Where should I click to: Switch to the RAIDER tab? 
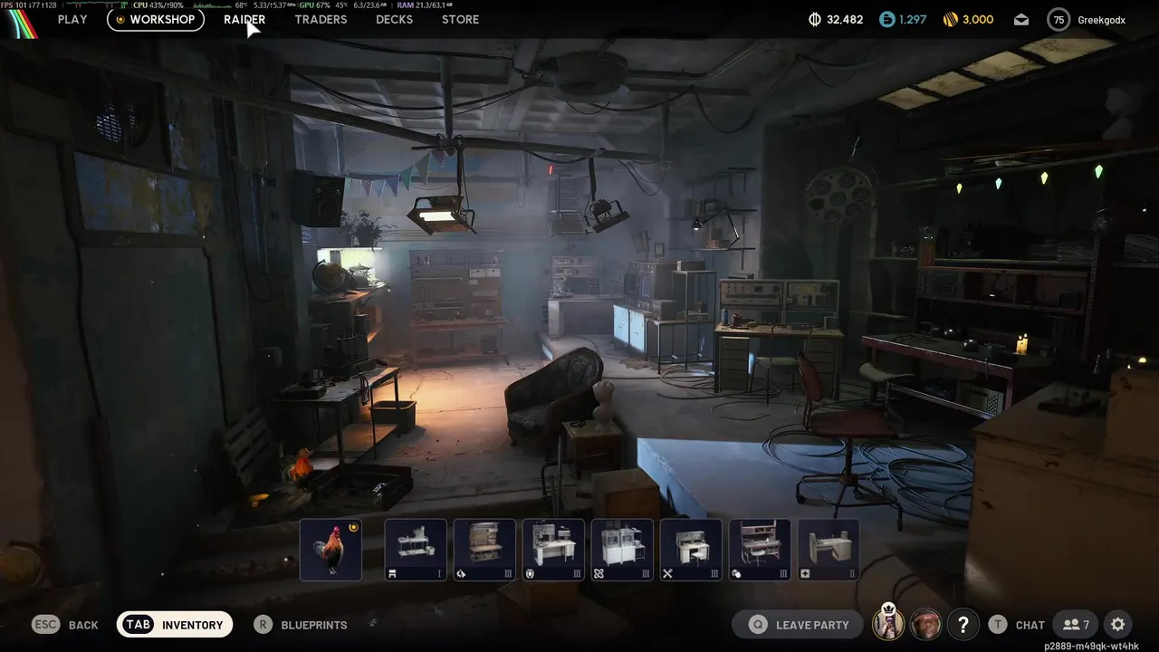[x=244, y=19]
